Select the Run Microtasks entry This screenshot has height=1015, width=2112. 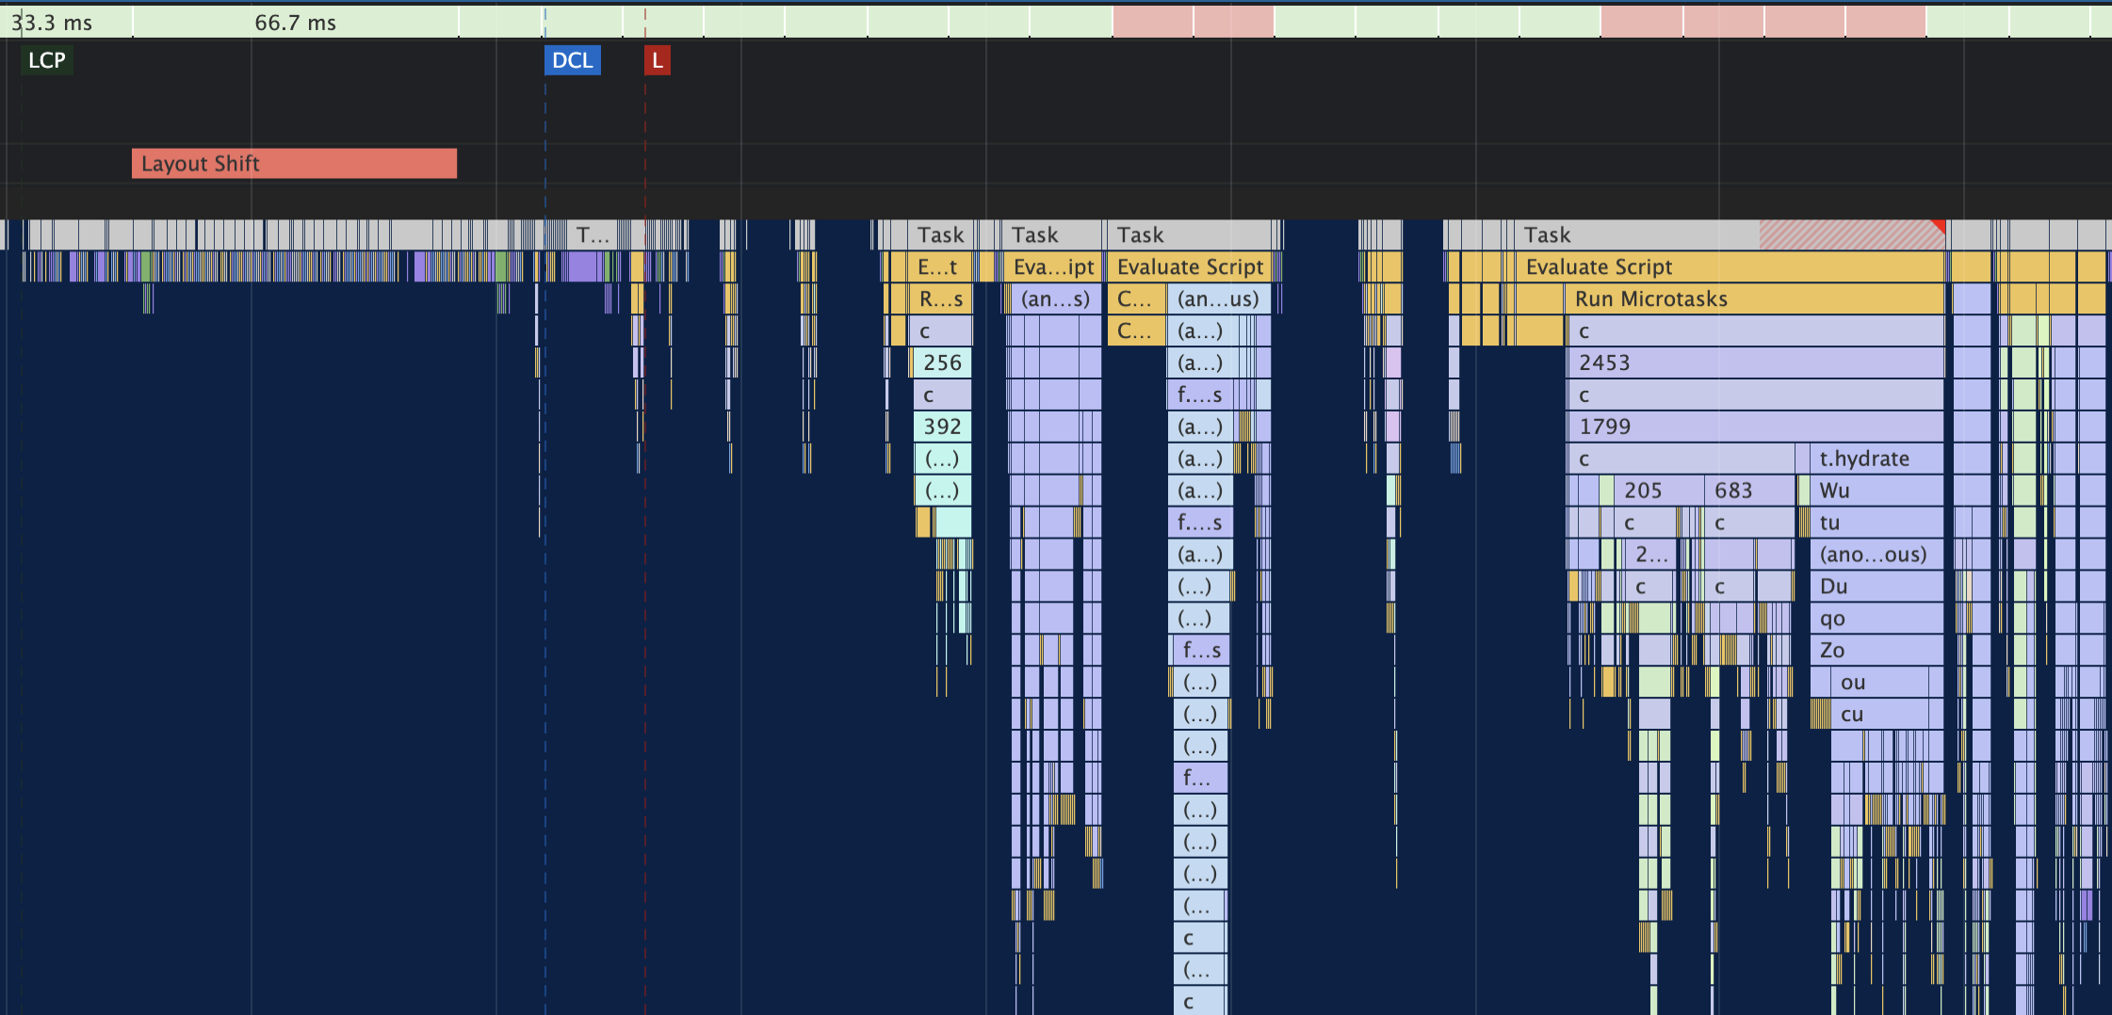1755,298
